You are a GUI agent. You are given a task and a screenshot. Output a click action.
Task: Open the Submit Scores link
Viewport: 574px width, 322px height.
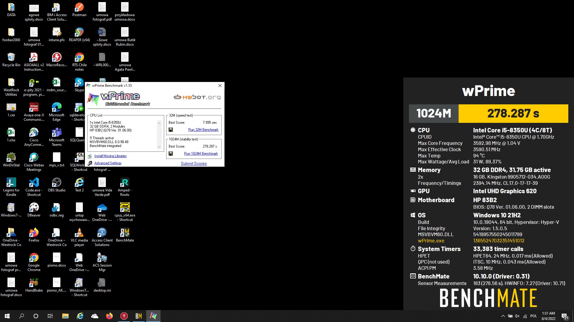click(194, 163)
